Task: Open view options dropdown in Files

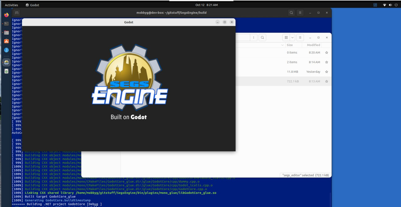Action: coord(292,38)
